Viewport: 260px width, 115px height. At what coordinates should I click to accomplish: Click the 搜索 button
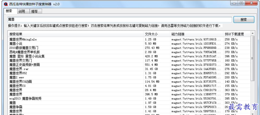coord(244,20)
